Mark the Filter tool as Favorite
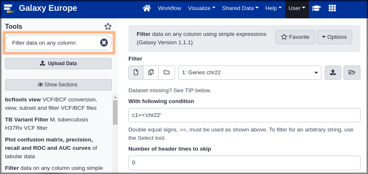The image size is (368, 174). [295, 37]
